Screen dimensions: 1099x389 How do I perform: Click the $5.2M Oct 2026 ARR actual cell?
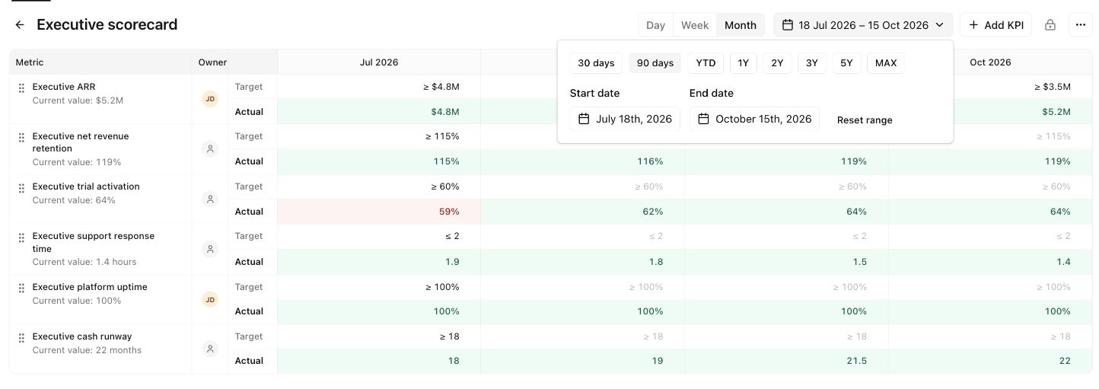click(x=990, y=112)
